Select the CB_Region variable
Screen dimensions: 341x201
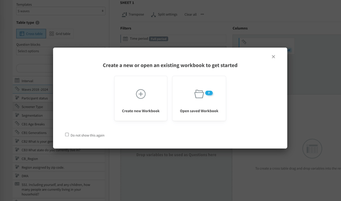[x=59, y=159]
